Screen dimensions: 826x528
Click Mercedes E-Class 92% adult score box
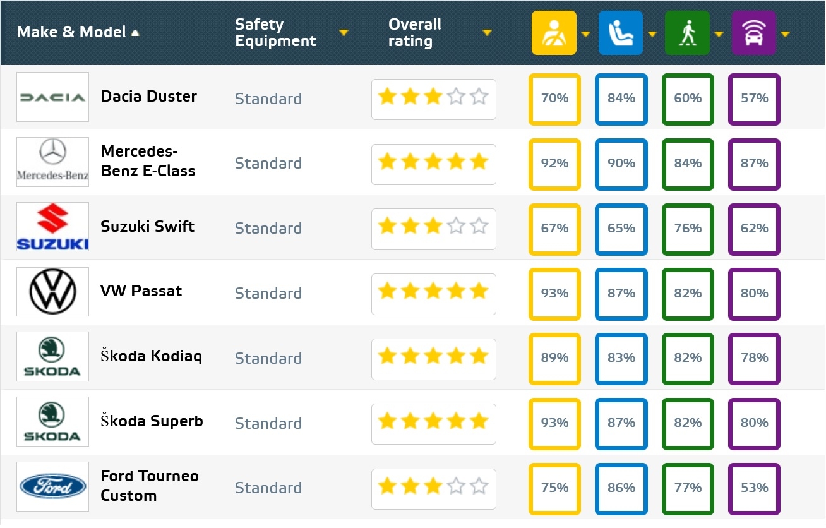[554, 164]
